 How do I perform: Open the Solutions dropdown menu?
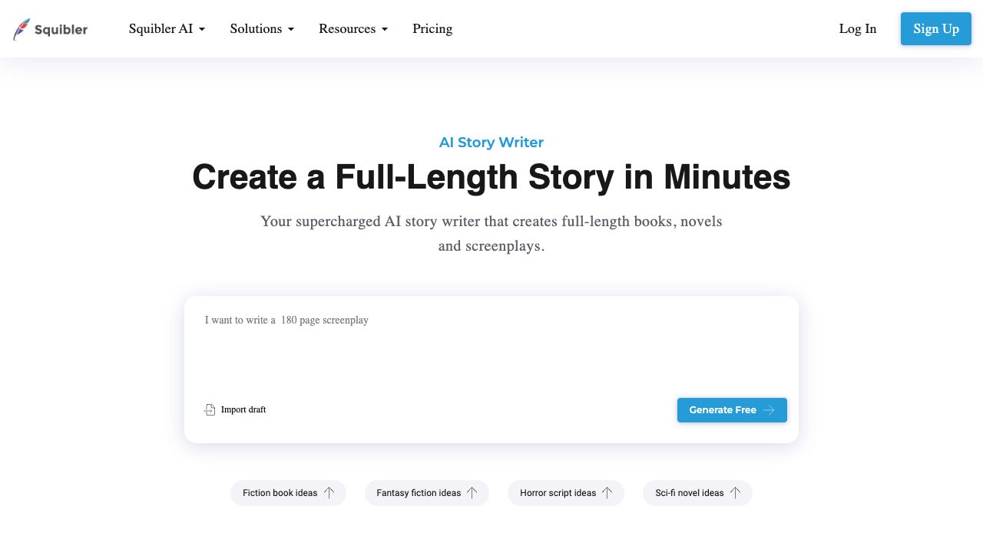(x=262, y=29)
